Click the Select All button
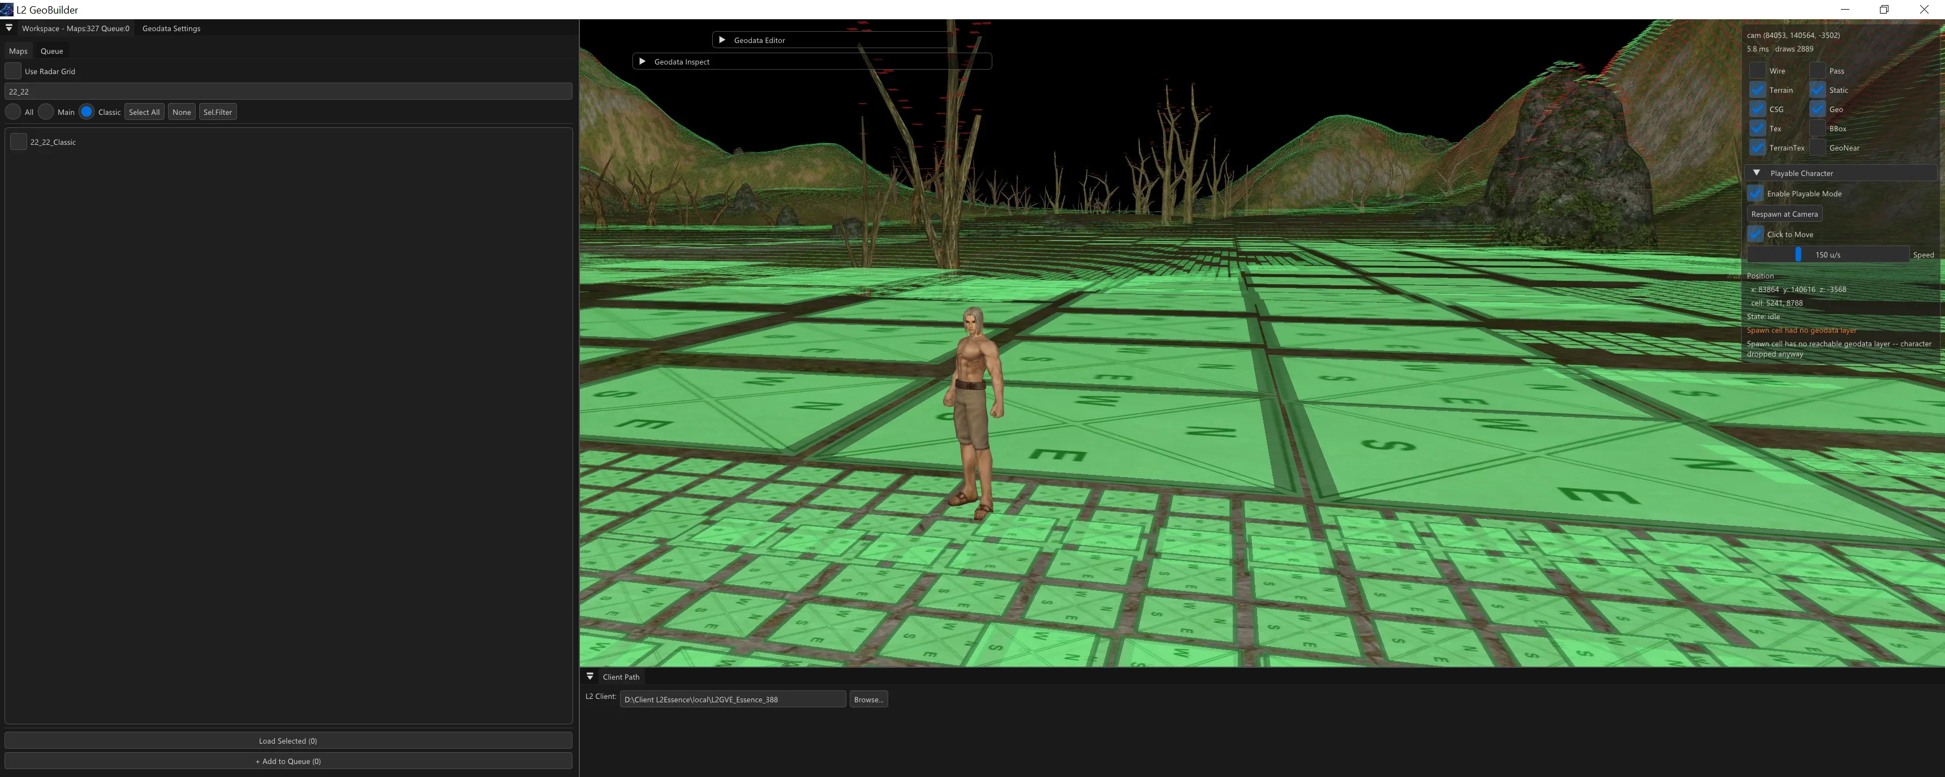This screenshot has height=777, width=1945. click(x=144, y=111)
